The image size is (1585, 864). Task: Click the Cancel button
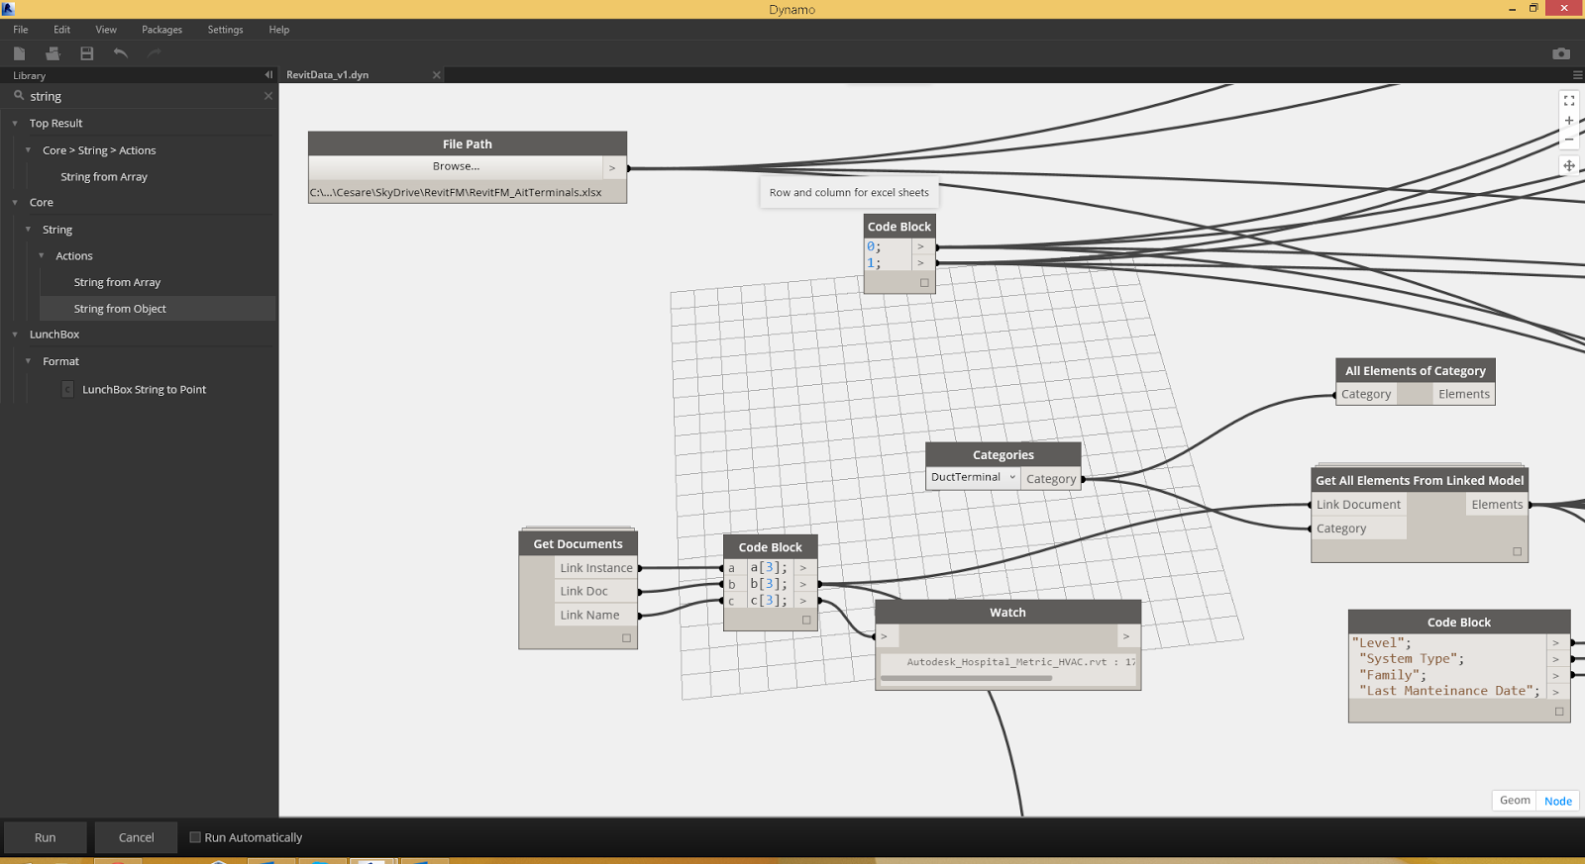click(x=137, y=837)
